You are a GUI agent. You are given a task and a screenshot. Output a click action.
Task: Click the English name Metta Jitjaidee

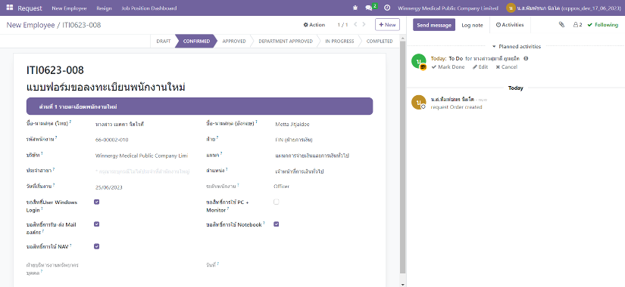tap(292, 125)
